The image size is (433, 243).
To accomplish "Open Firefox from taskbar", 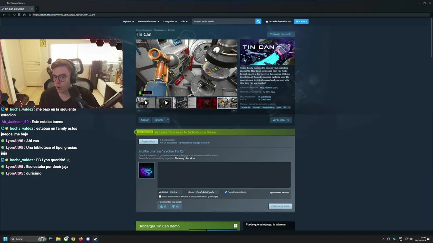I will point(81,239).
